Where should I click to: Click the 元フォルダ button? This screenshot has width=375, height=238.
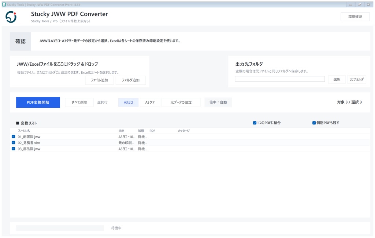pos(357,80)
